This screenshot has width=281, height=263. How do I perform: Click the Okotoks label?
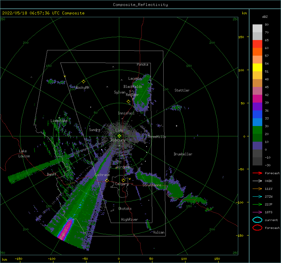125,209
